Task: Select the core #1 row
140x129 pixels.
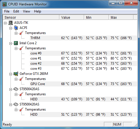Action: tap(83, 58)
